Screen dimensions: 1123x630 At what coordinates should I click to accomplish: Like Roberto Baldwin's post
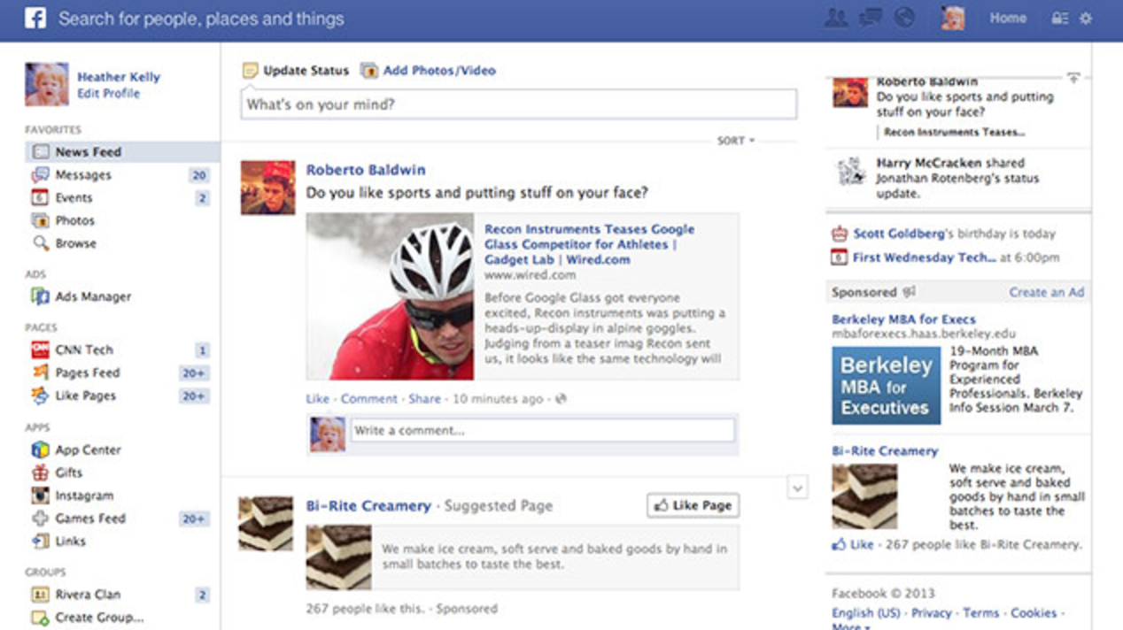318,399
